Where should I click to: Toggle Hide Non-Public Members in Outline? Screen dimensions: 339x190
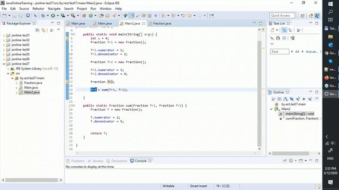click(304, 99)
